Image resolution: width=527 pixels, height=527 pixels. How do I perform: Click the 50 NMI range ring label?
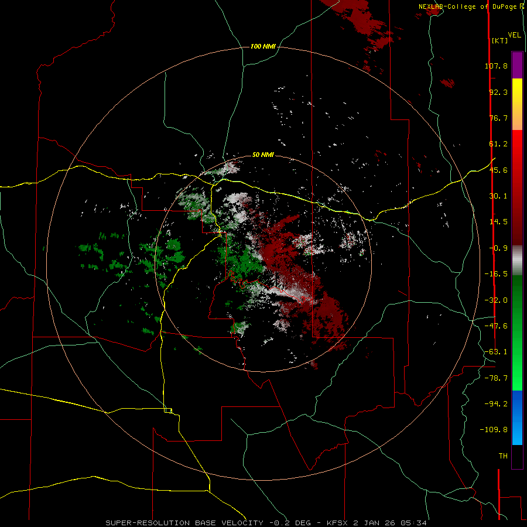263,155
